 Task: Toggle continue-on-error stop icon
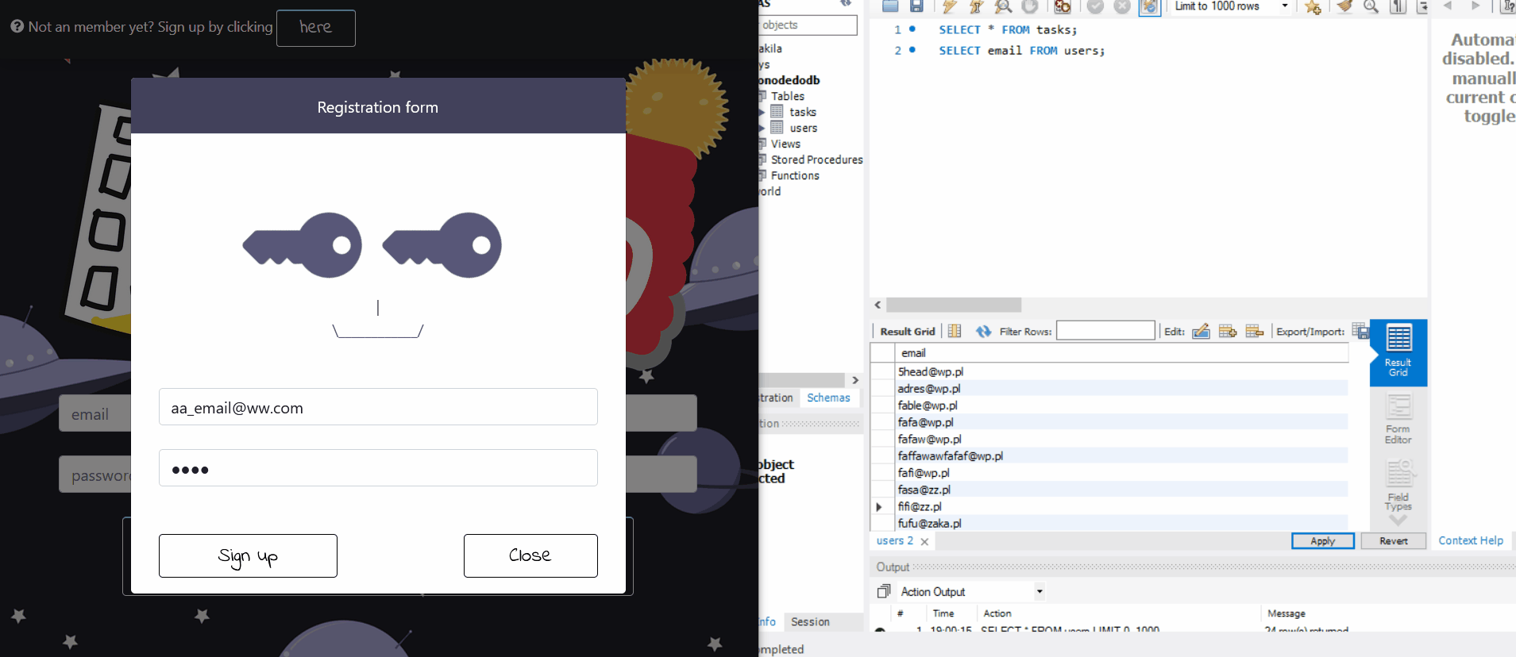[1063, 6]
